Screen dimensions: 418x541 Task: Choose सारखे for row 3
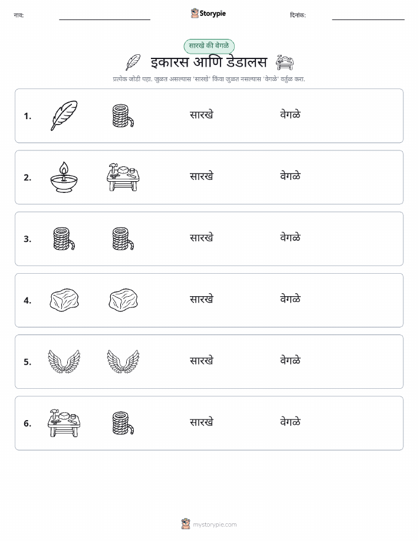point(202,238)
